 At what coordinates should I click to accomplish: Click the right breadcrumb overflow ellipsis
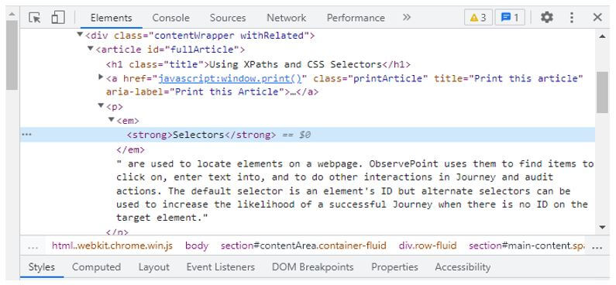coord(597,247)
